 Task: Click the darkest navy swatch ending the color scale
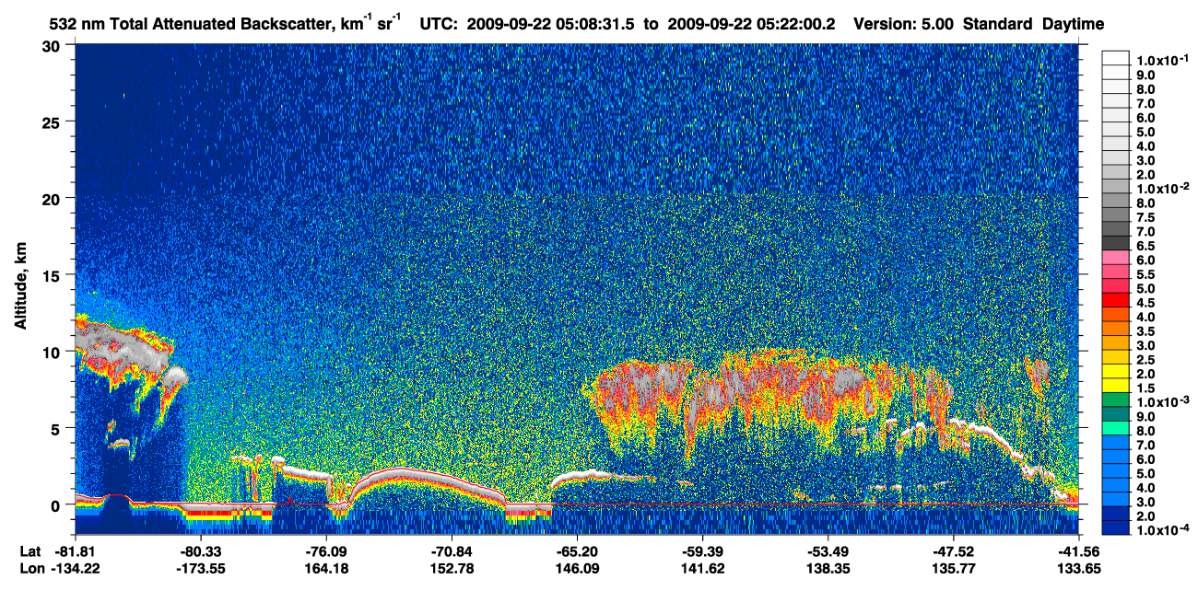click(1115, 528)
